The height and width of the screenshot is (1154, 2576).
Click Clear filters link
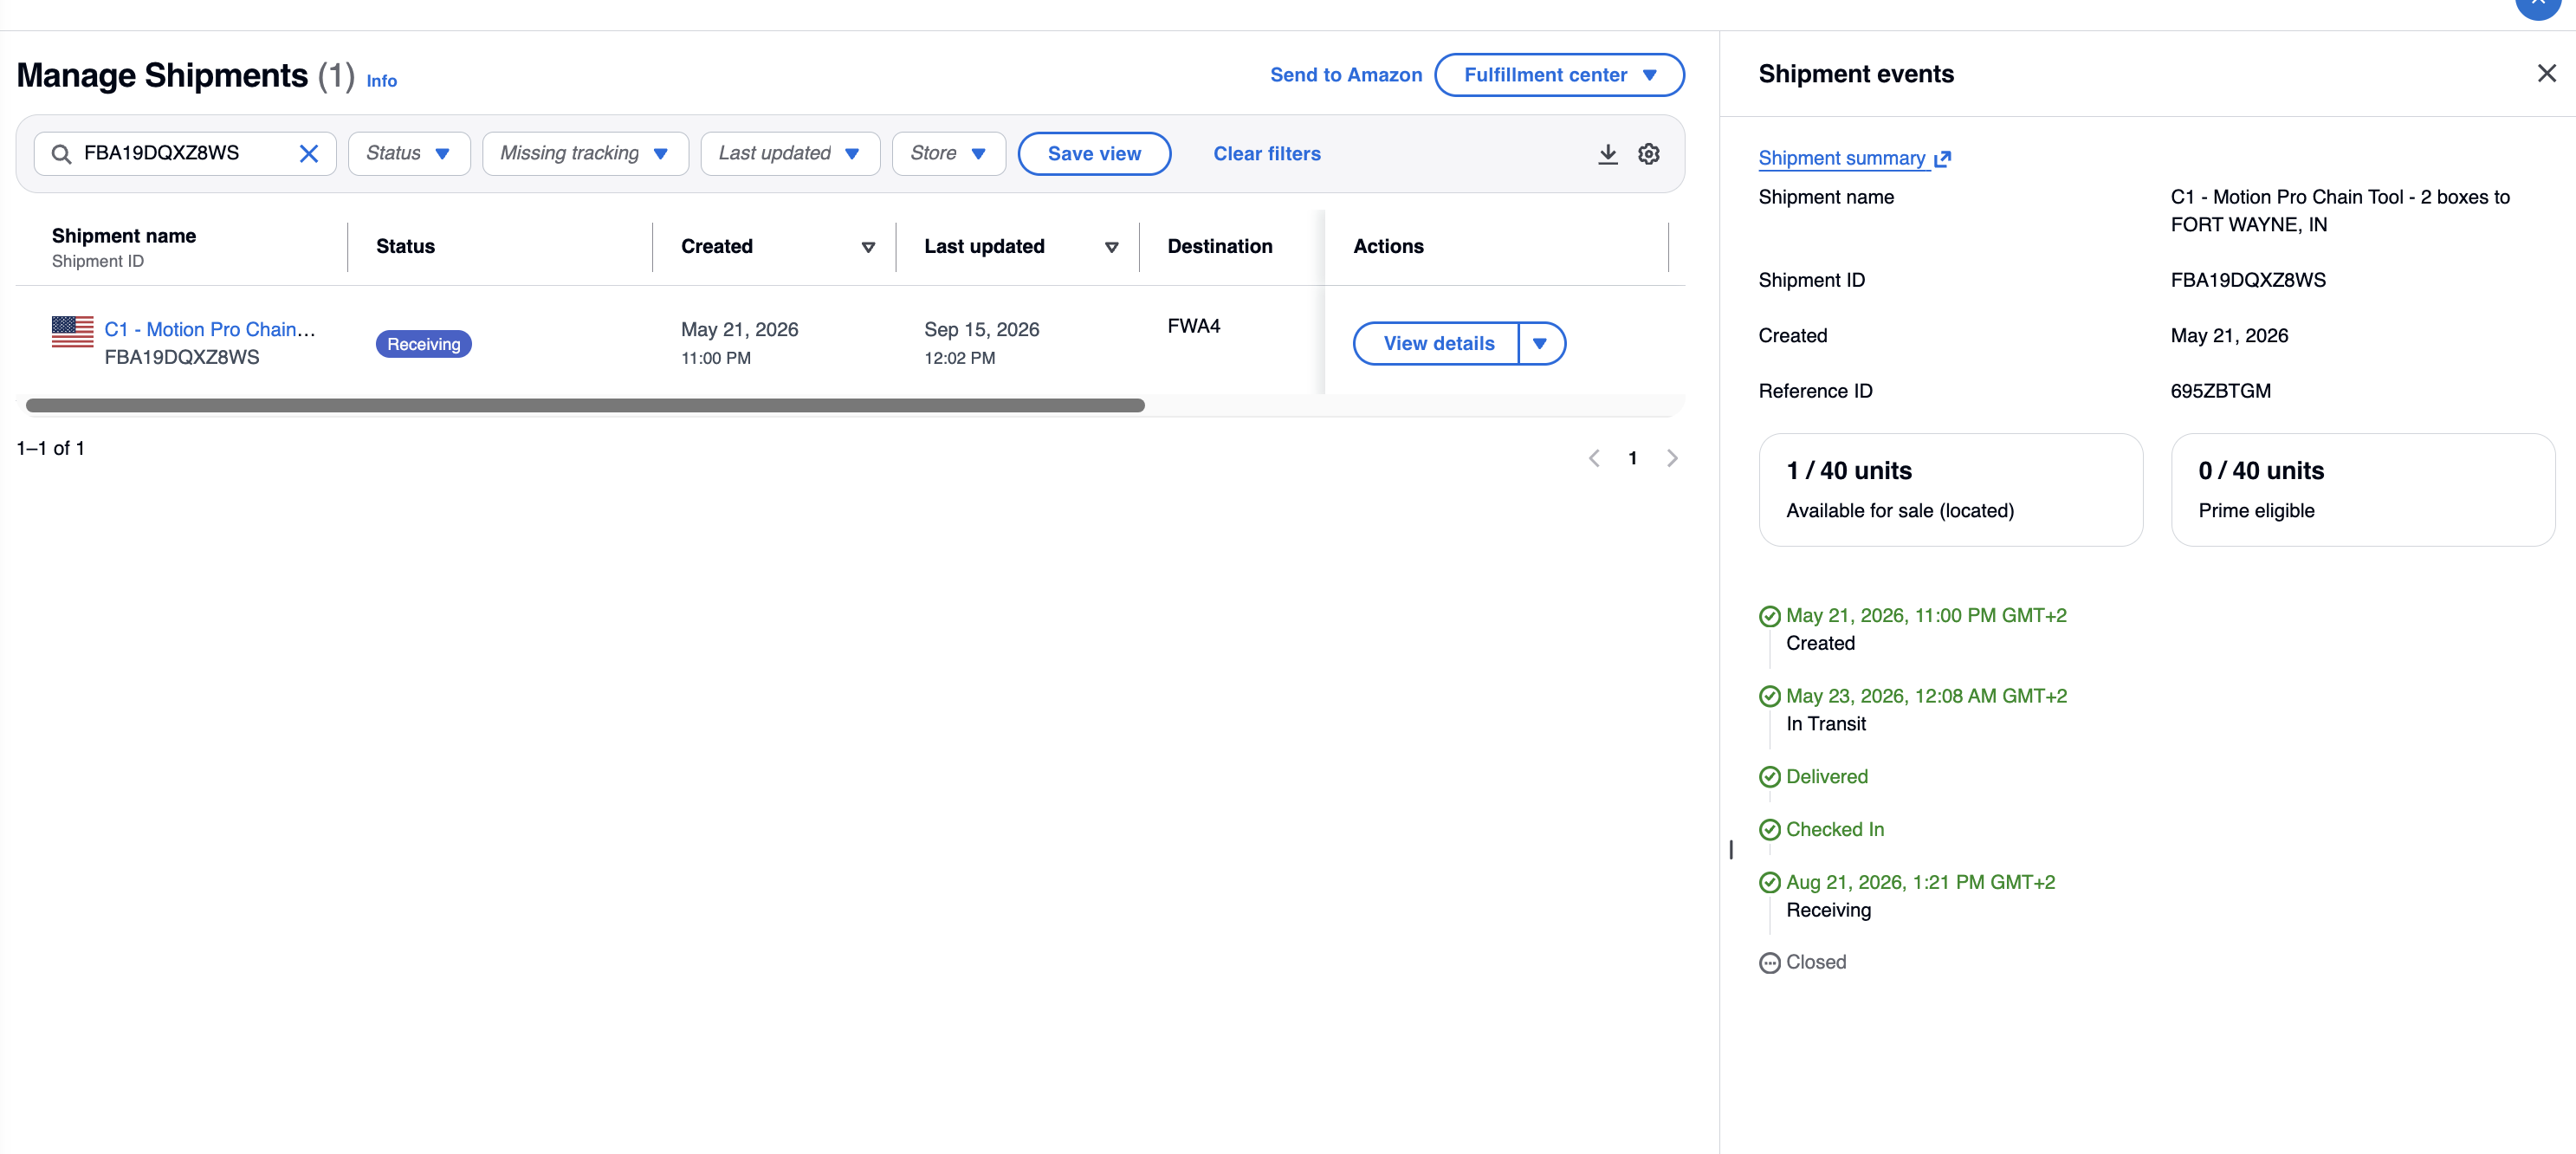coord(1267,154)
